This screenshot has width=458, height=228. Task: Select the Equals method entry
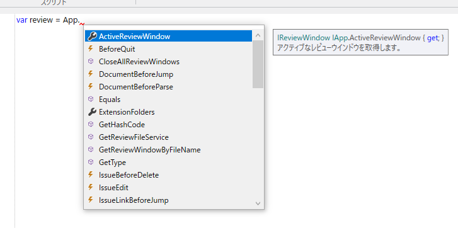(169, 100)
